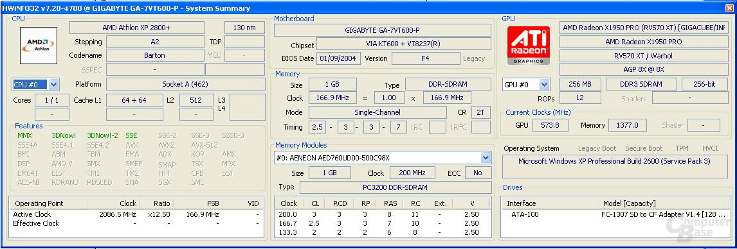
Task: Click the Memory Clock 166.9 MHz field
Action: coord(332,98)
